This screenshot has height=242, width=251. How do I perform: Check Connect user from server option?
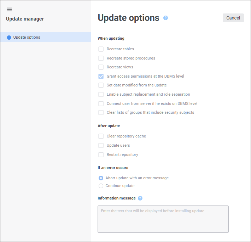101,104
